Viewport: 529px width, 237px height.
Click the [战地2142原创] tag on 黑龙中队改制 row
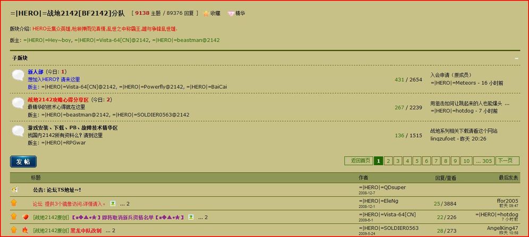[51, 231]
